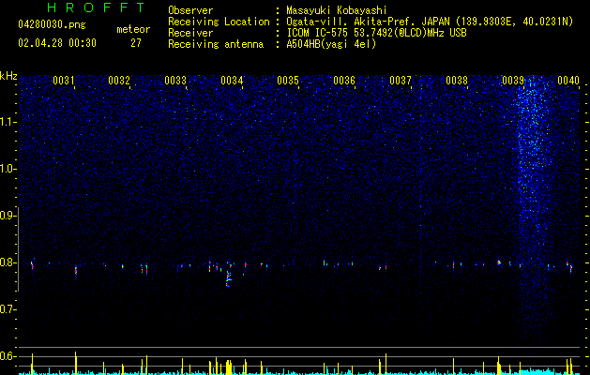Click the 0.7 frequency axis label
Viewport: 590px width, 375px height.
coord(8,309)
